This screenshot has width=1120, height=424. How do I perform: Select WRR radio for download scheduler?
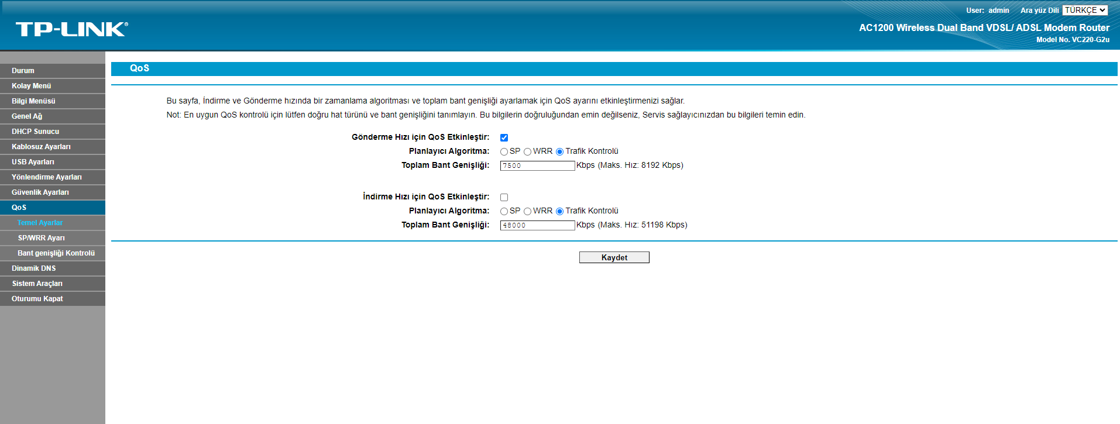[x=527, y=211]
